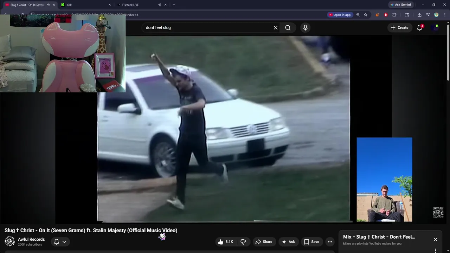450x253 pixels.
Task: Open Chrome media controls icon
Action: [428, 15]
